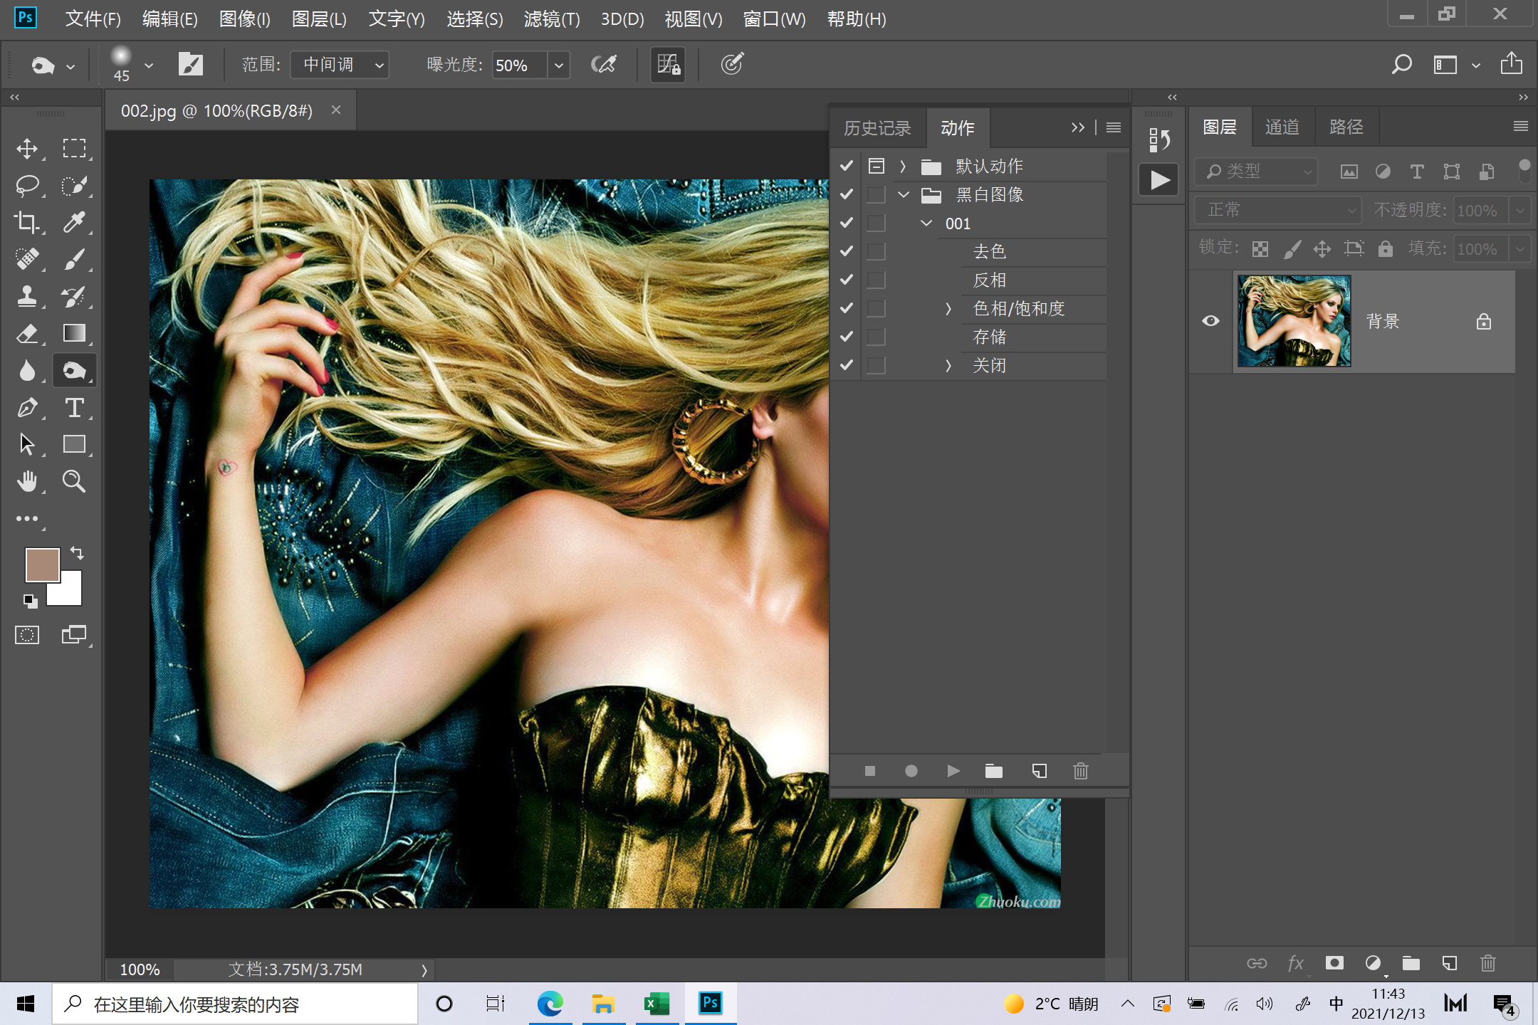
Task: Click the 背景 layer thumbnail
Action: [x=1294, y=321]
